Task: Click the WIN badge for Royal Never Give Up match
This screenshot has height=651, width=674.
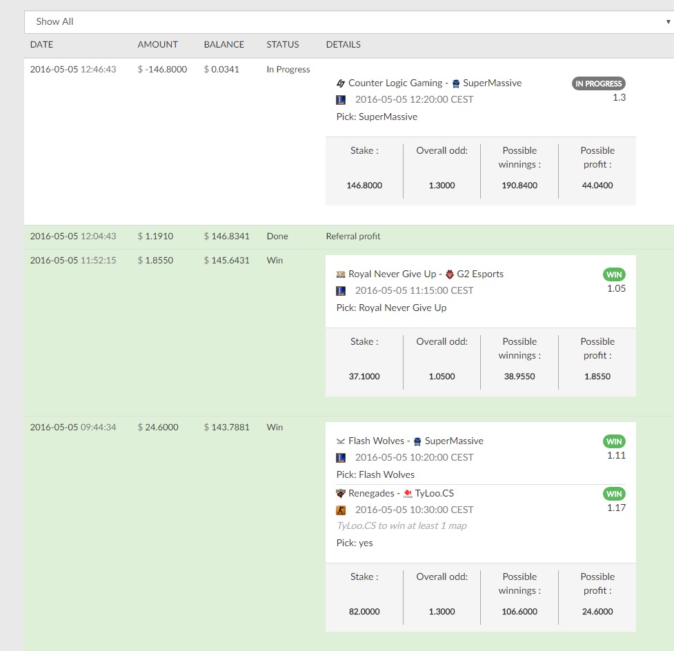Action: pos(614,274)
